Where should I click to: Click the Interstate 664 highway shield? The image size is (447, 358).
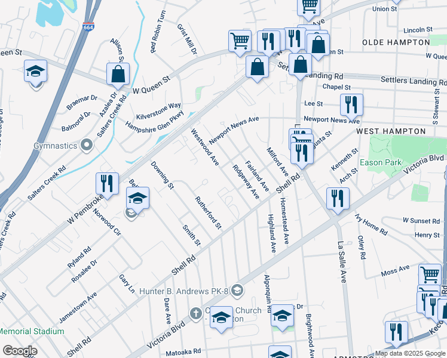tap(88, 27)
